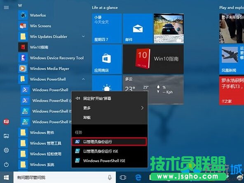This screenshot has width=244, height=183.
Task: Open the racing game photo tile
Action: pyautogui.click(x=169, y=28)
